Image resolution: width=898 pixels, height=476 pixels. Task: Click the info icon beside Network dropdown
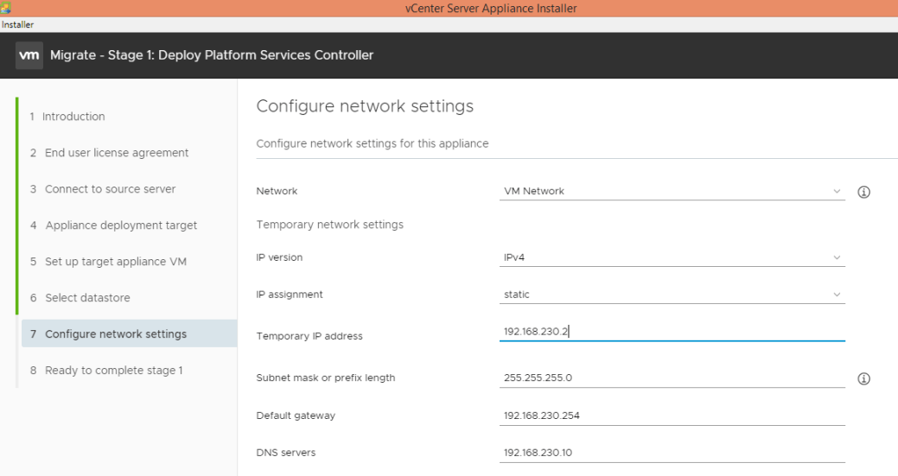pos(863,192)
